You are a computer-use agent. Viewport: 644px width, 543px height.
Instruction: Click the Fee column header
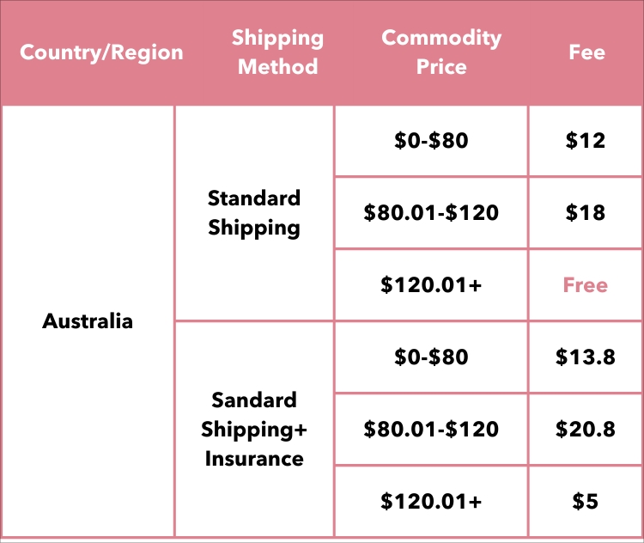click(x=587, y=52)
